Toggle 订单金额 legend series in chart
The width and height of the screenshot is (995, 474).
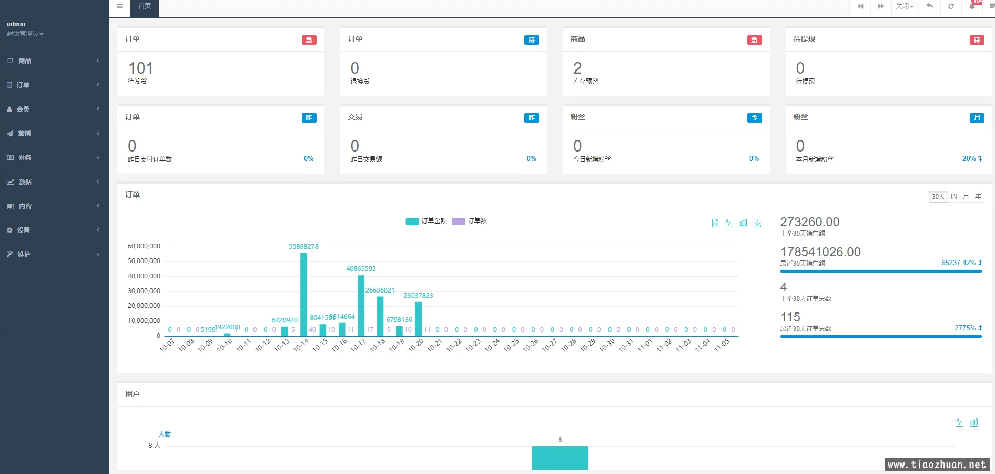click(x=426, y=221)
